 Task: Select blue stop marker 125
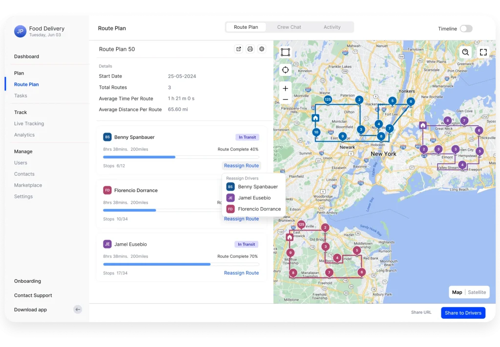coord(328,99)
